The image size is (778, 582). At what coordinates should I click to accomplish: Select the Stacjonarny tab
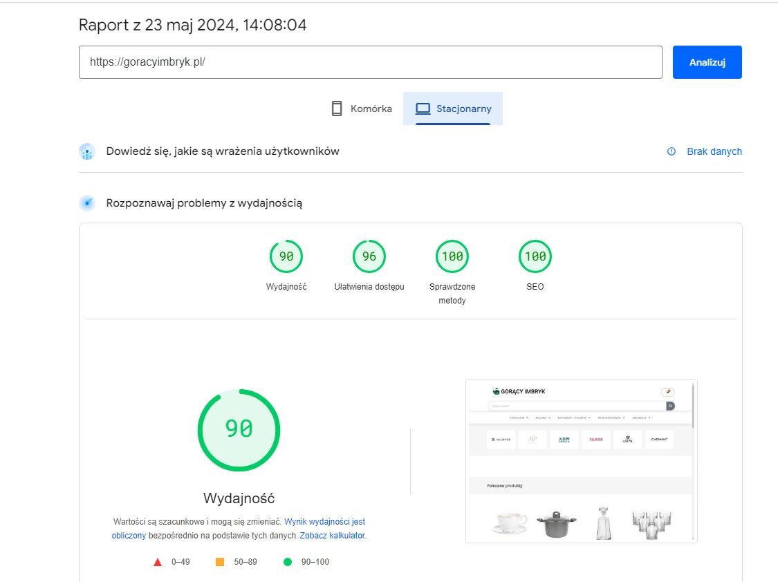453,109
